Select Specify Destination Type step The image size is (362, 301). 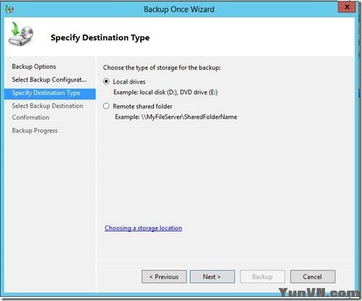point(50,94)
